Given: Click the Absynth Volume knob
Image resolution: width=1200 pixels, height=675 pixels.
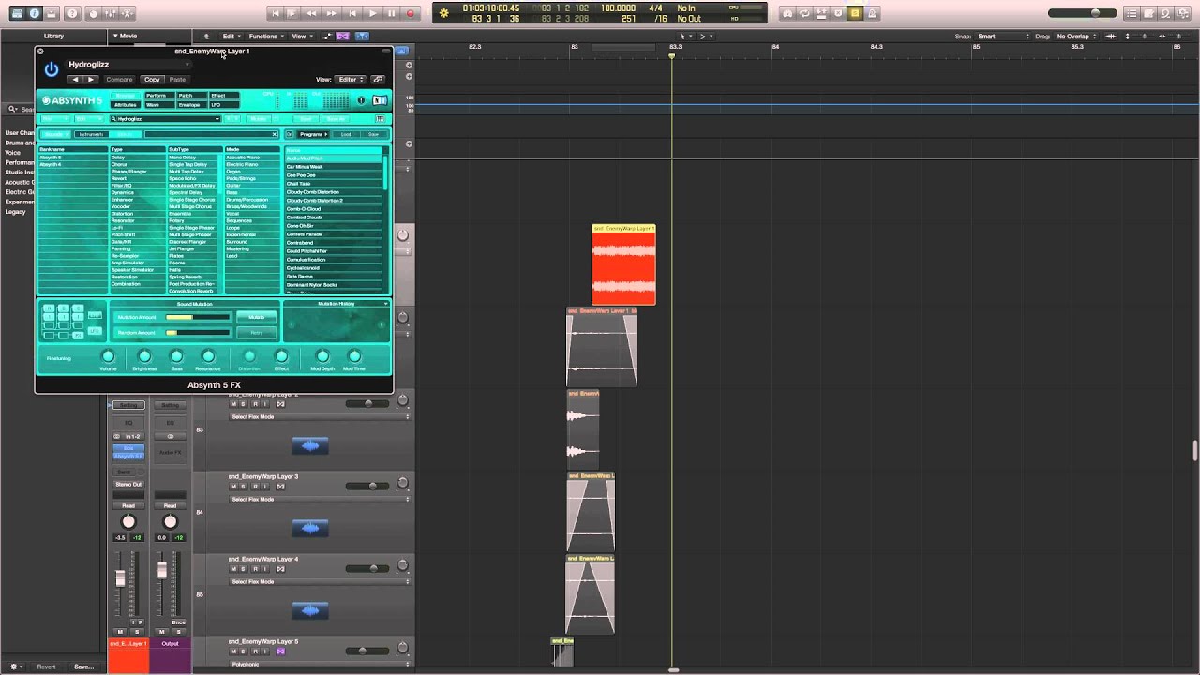Looking at the screenshot, I should 108,356.
